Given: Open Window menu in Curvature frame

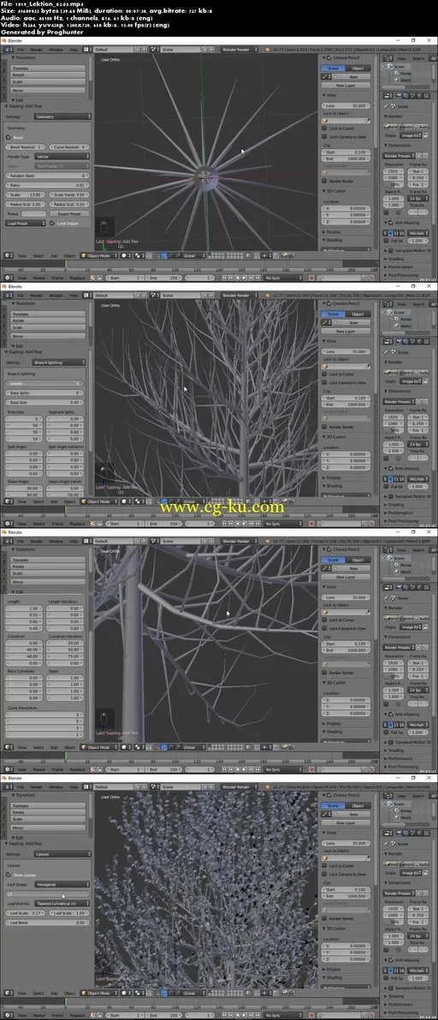Looking at the screenshot, I should coord(56,541).
